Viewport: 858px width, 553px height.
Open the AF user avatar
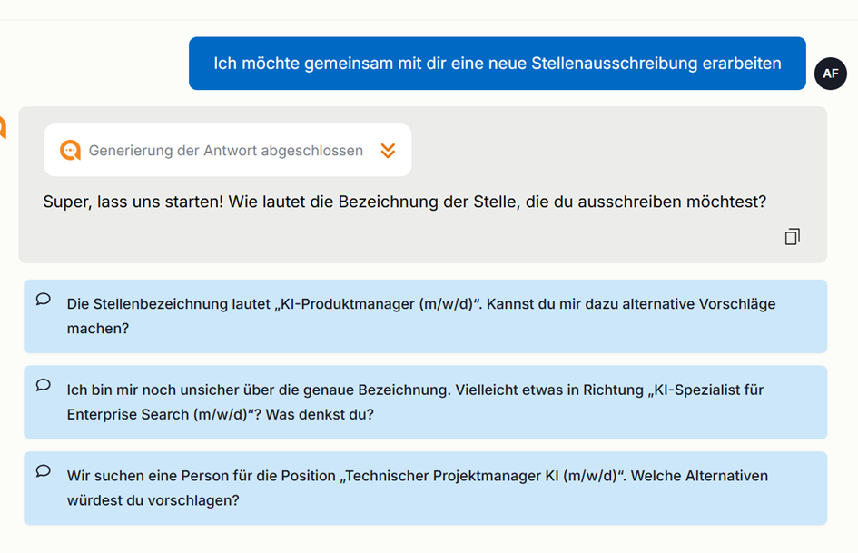(x=830, y=74)
